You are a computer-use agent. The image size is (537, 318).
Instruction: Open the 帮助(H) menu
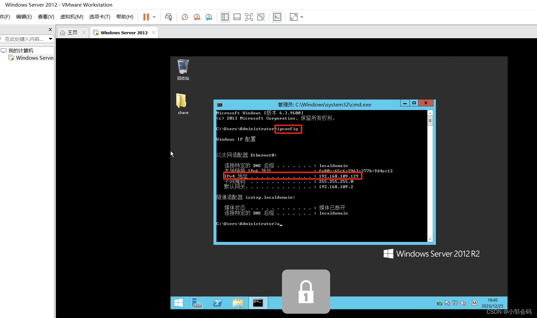[125, 17]
